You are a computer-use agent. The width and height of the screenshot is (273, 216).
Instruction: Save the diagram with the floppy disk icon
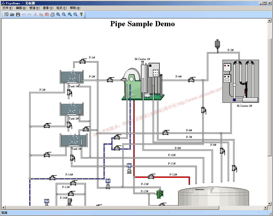18,14
